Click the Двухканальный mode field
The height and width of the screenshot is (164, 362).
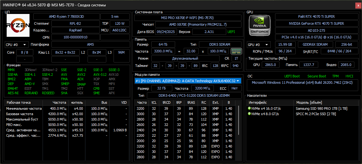pos(185,58)
